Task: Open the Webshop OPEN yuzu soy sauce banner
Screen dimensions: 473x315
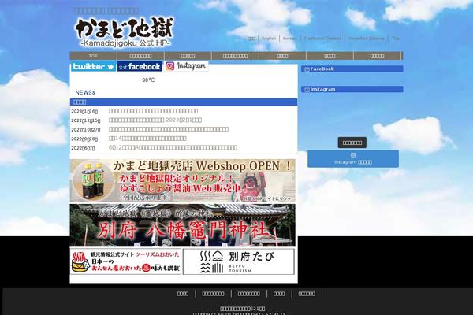Action: tap(183, 180)
